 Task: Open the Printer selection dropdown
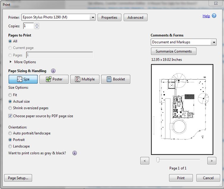click(x=93, y=18)
